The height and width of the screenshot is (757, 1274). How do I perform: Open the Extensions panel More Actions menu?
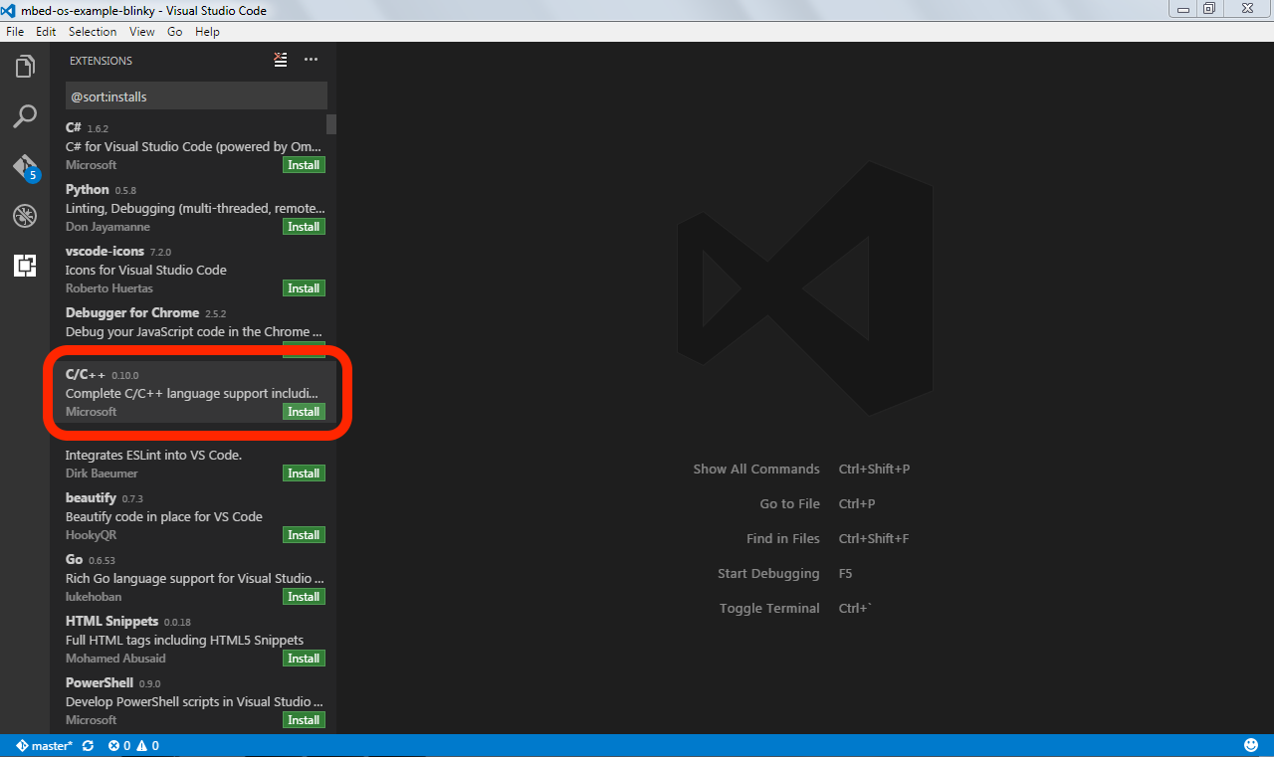[x=311, y=60]
